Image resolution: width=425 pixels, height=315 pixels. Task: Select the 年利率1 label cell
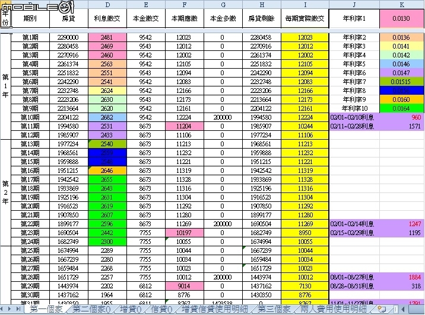click(x=354, y=18)
